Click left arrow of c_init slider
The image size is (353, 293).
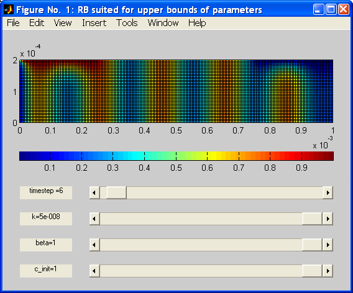click(x=94, y=271)
